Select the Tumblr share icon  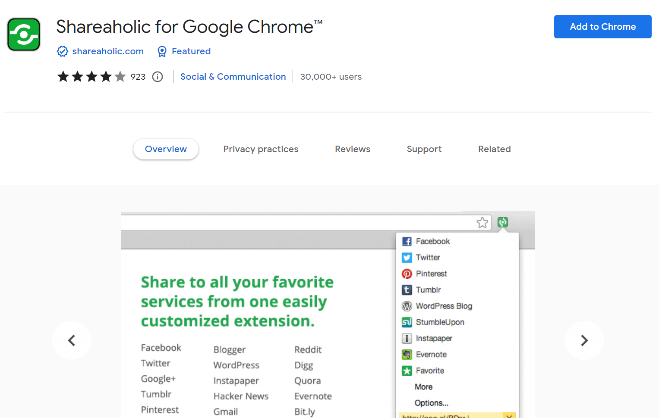[x=407, y=290]
